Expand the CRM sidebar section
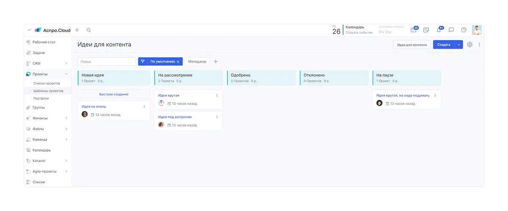The height and width of the screenshot is (211, 508). pos(66,63)
